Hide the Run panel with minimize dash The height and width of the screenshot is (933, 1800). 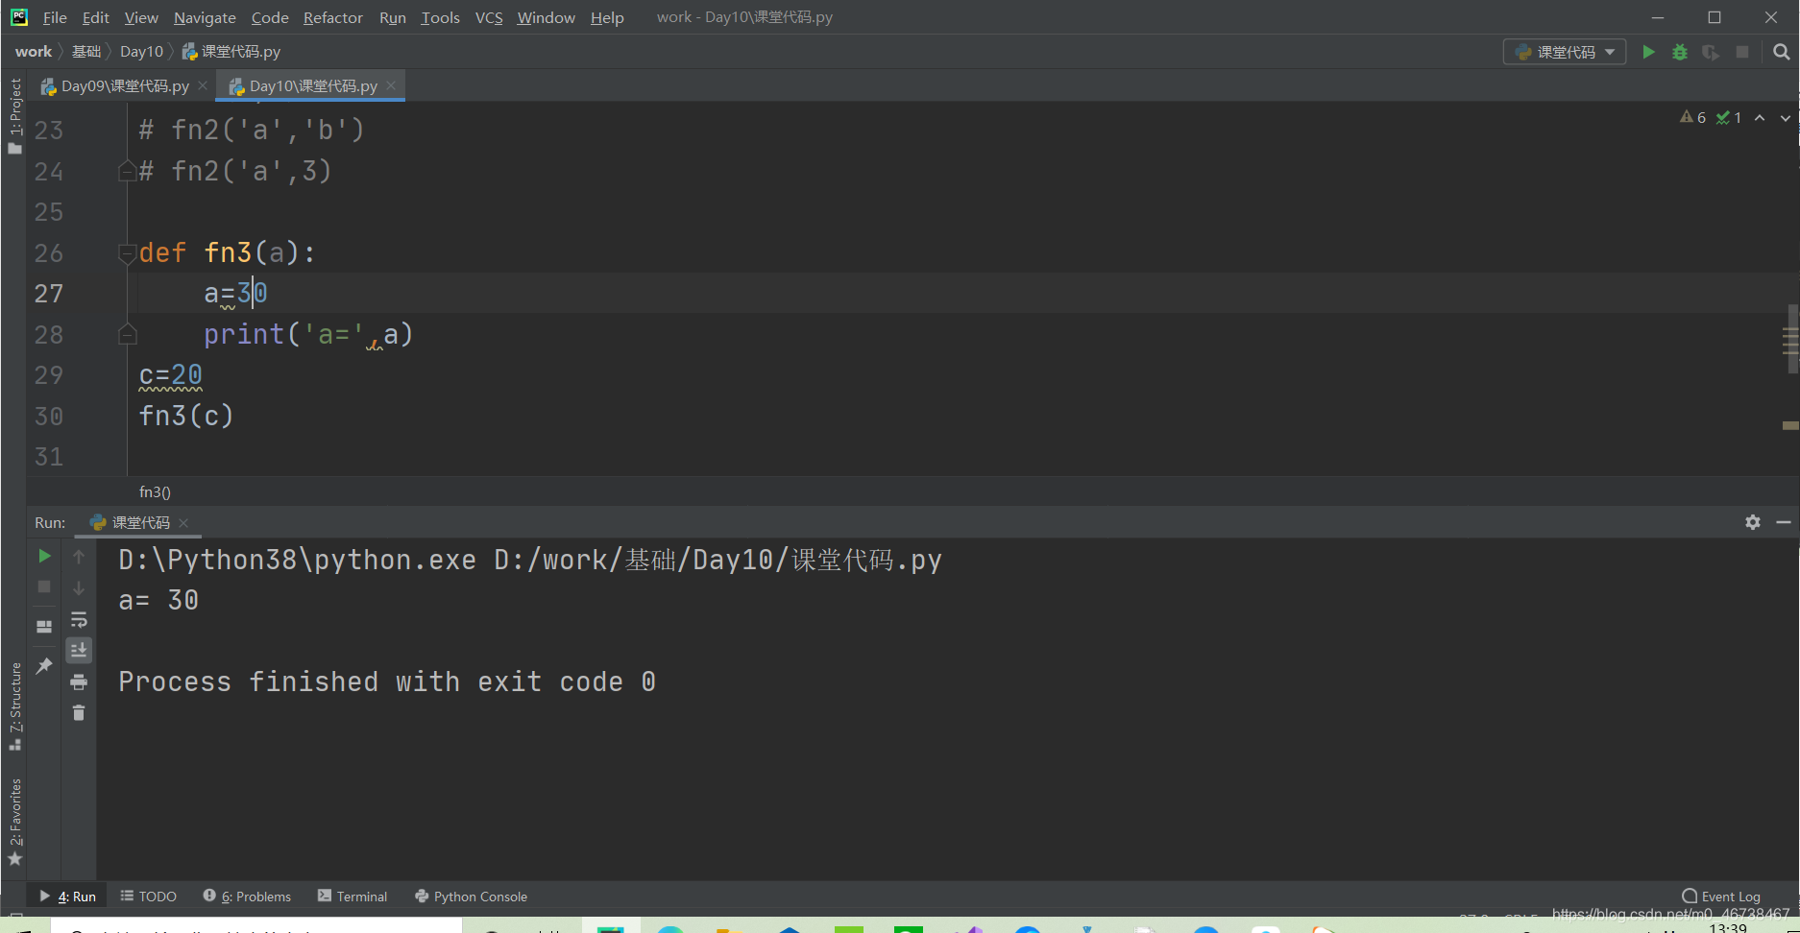[1784, 522]
